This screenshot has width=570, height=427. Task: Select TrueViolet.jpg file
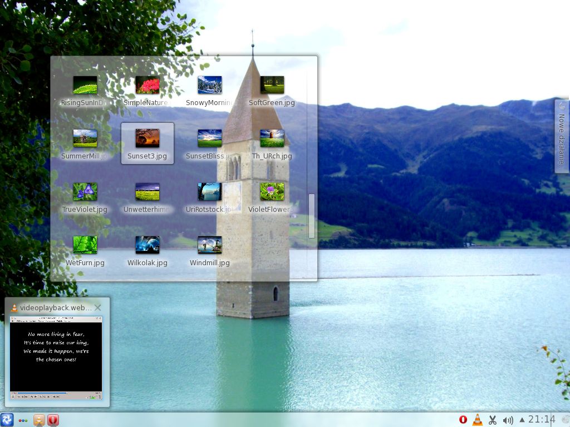[85, 198]
